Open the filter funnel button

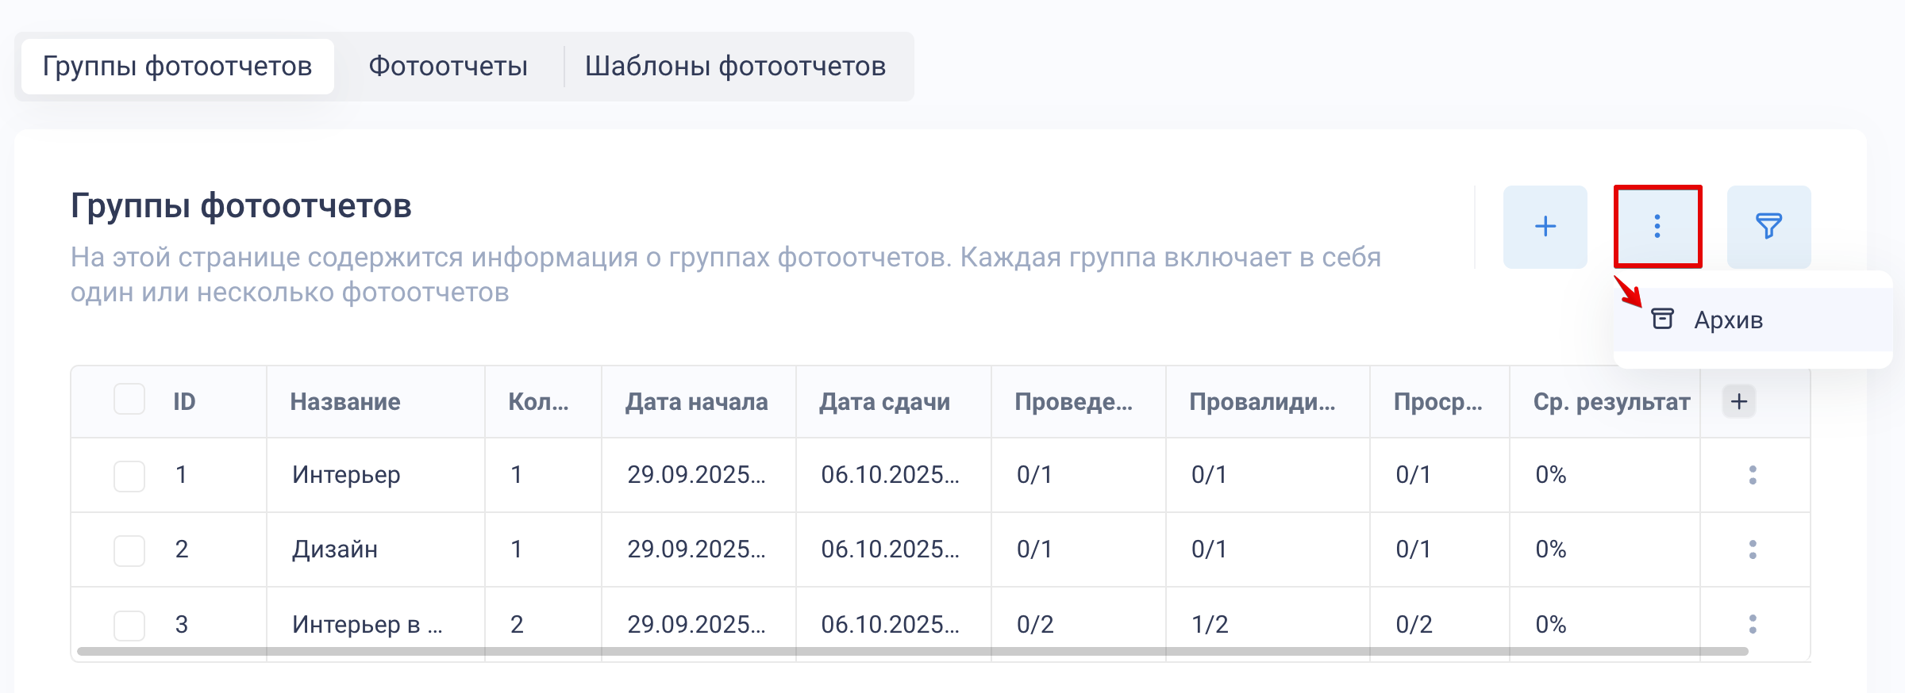[1768, 227]
